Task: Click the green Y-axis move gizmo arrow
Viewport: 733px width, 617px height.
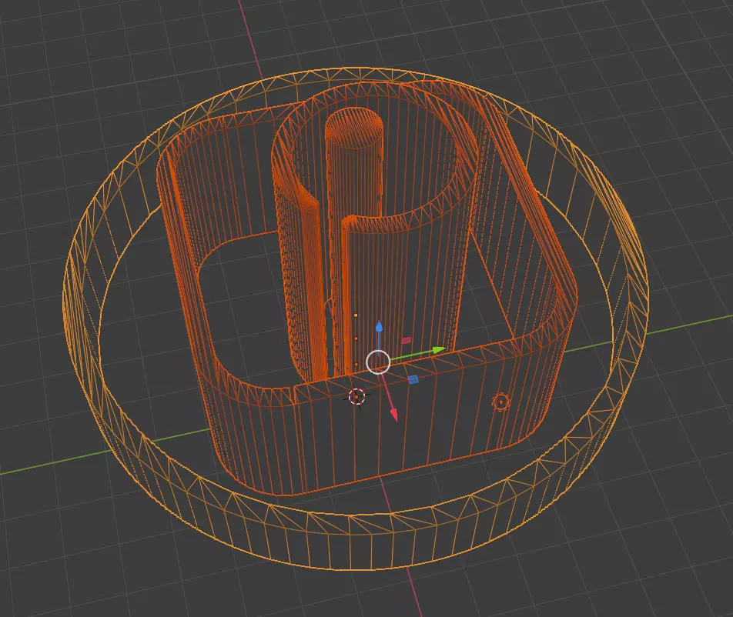Action: point(439,349)
